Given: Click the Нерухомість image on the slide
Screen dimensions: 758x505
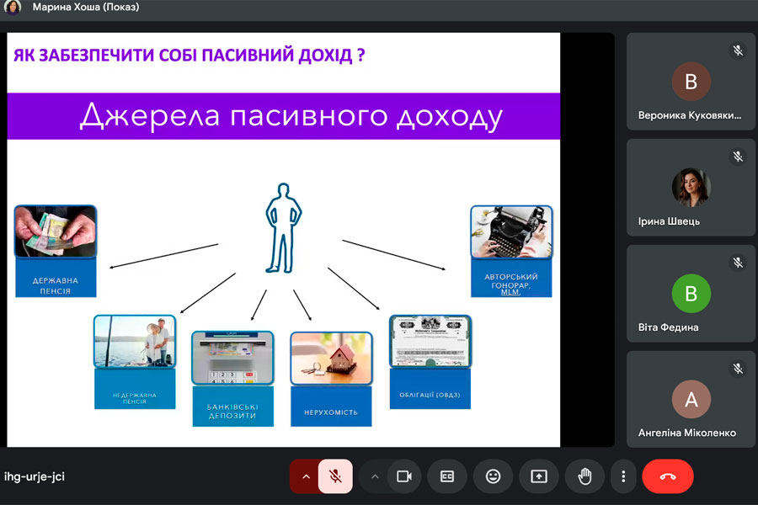Looking at the screenshot, I should click(331, 358).
